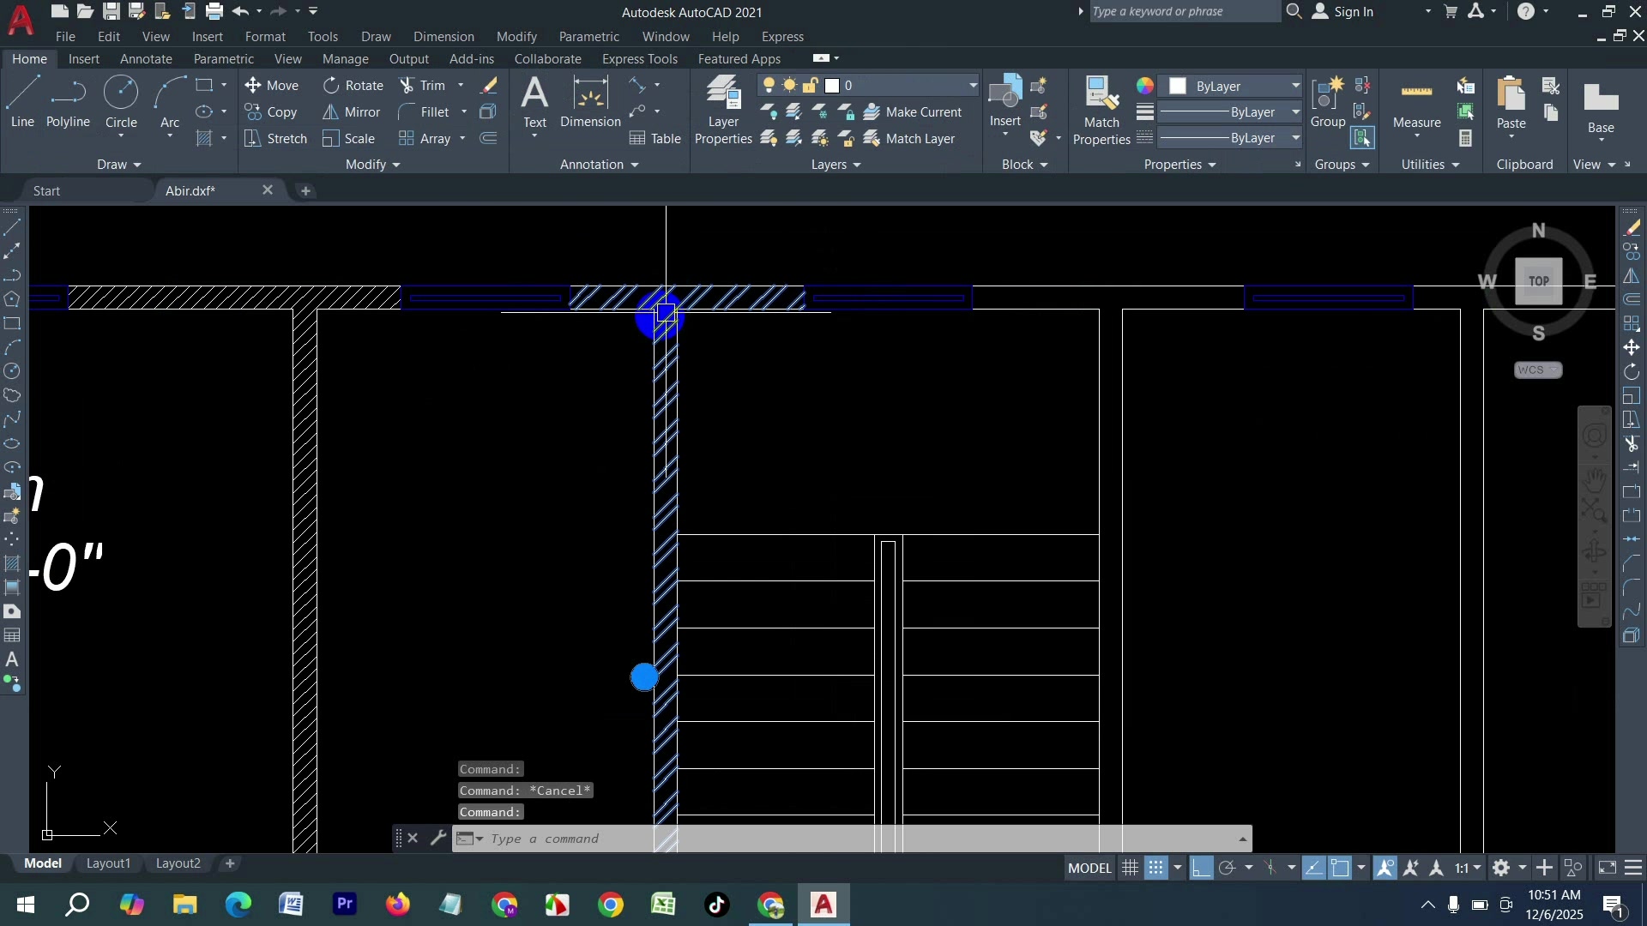
Task: Toggle the drawing grid display
Action: (1131, 868)
